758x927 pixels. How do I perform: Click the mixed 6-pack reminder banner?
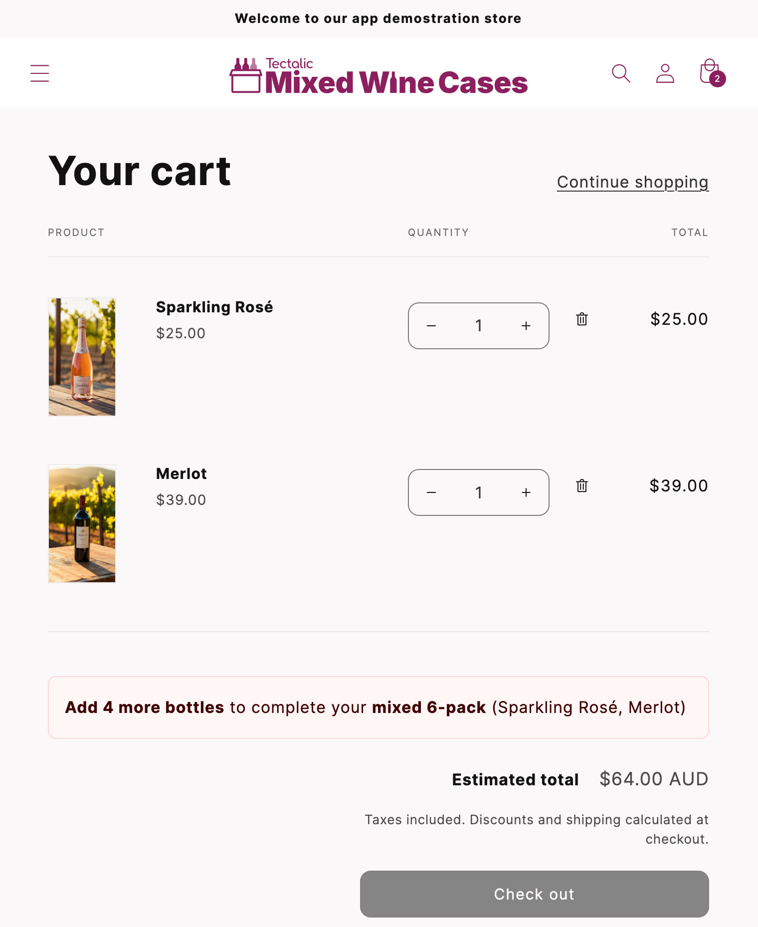pyautogui.click(x=379, y=707)
